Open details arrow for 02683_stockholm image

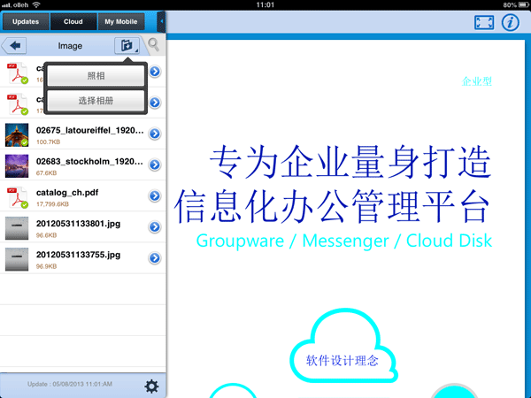coord(155,166)
